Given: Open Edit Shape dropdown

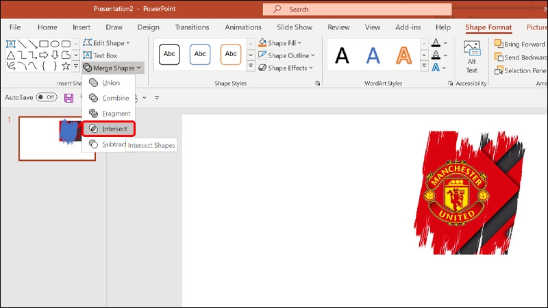Looking at the screenshot, I should 107,43.
